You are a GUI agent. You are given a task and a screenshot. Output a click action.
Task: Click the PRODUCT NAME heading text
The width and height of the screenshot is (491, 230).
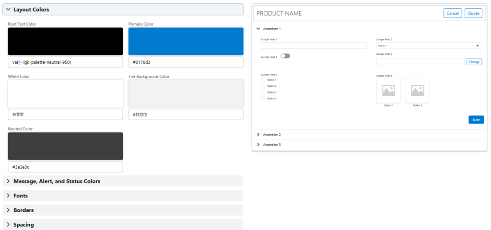279,13
